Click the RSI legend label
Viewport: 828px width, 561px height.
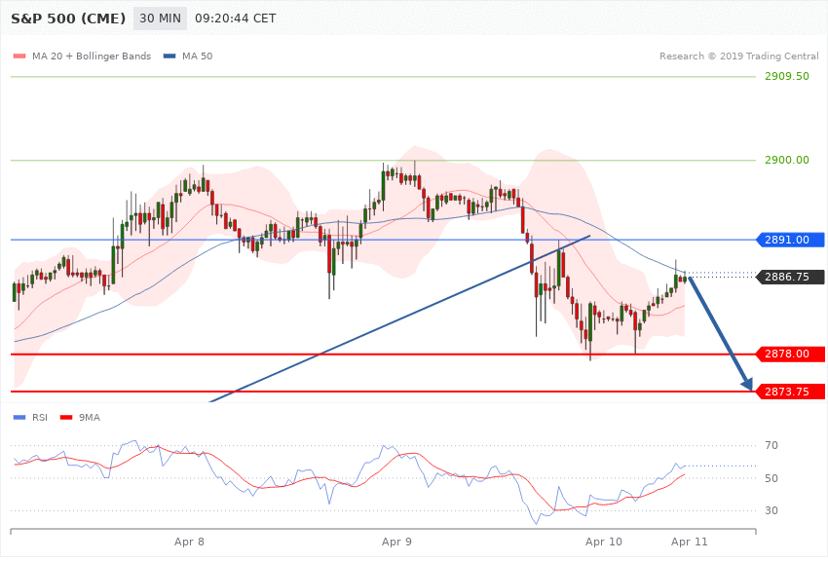40,418
